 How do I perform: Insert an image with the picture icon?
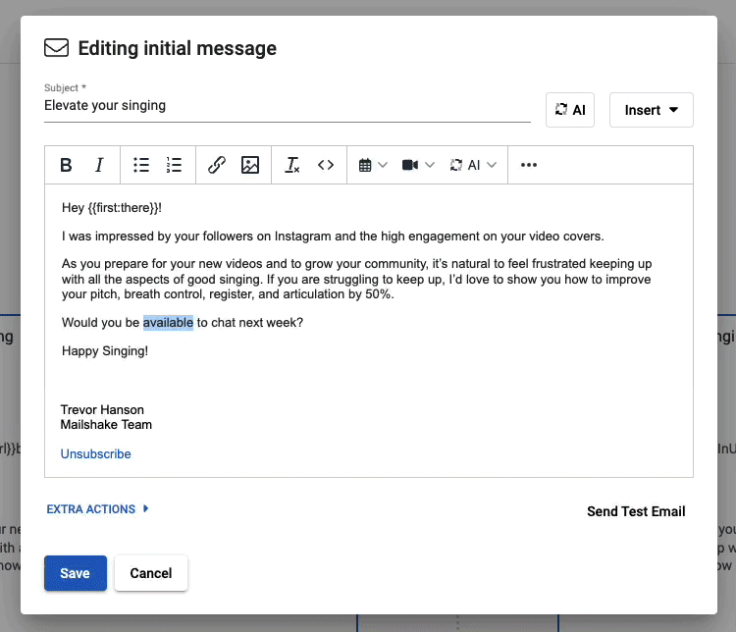[249, 165]
